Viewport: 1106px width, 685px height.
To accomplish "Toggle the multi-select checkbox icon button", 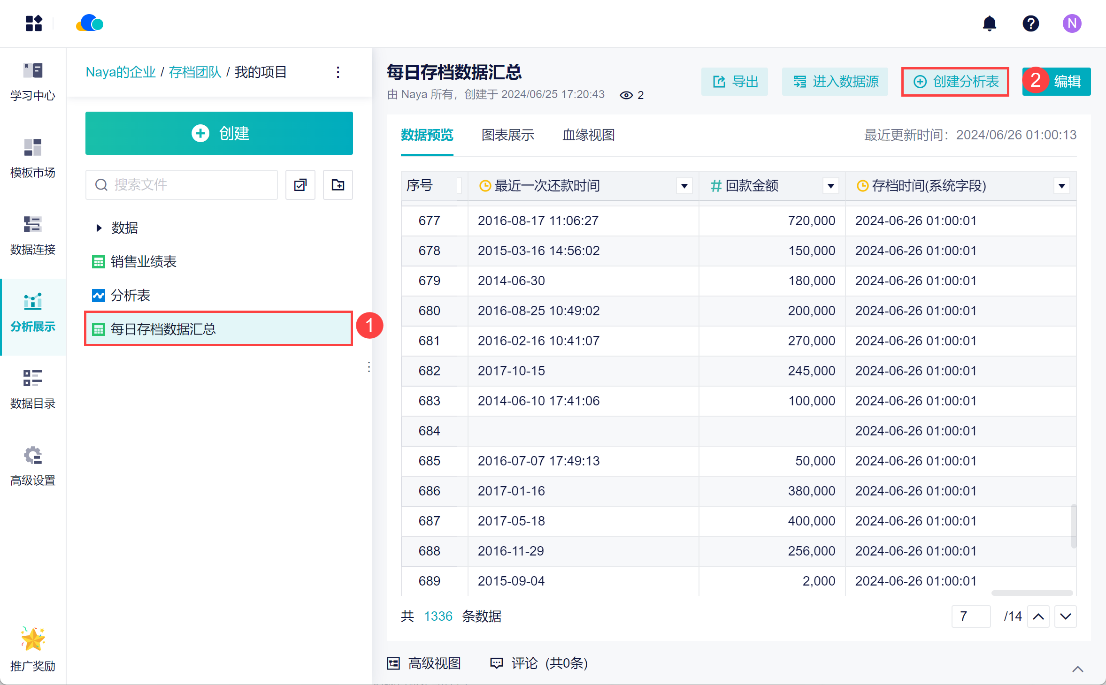I will (300, 185).
